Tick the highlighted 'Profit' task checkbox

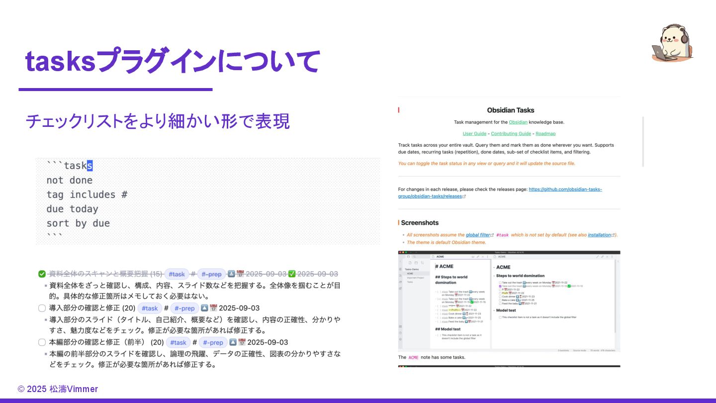tap(500, 293)
